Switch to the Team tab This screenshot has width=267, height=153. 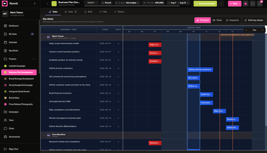[71, 12]
